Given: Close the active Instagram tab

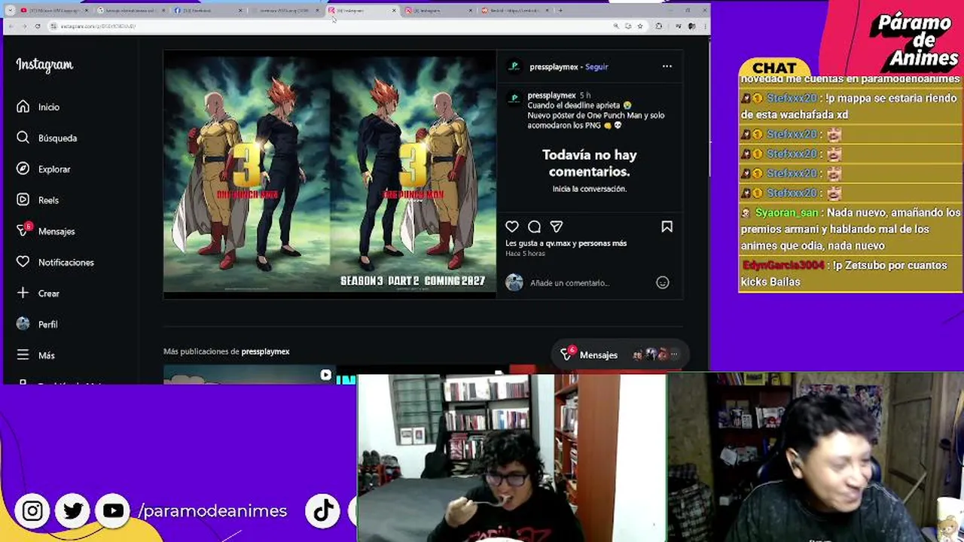Looking at the screenshot, I should point(393,11).
